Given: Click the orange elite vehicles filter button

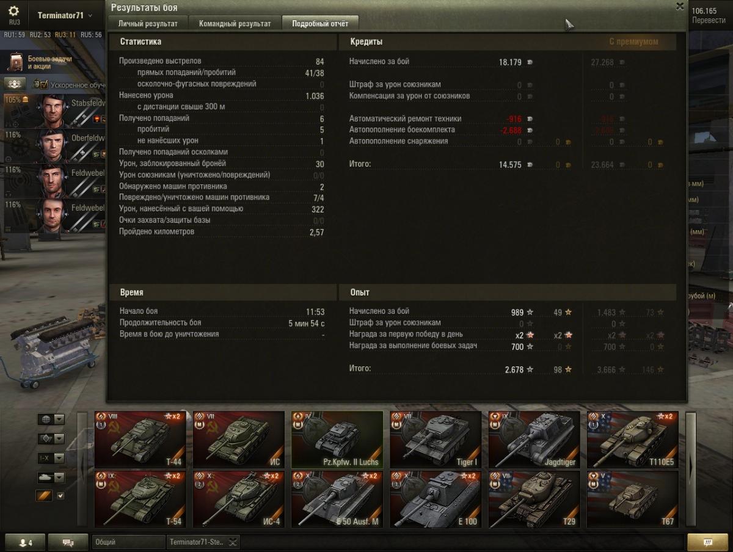Looking at the screenshot, I should click(44, 496).
